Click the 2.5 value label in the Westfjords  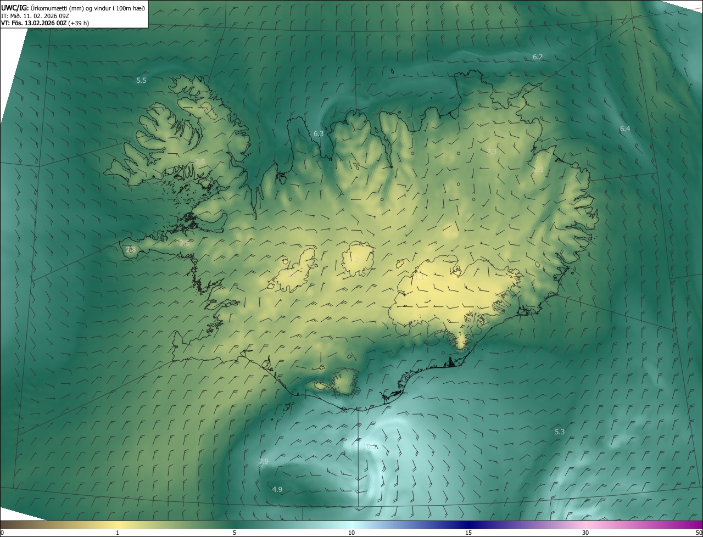tap(200, 161)
